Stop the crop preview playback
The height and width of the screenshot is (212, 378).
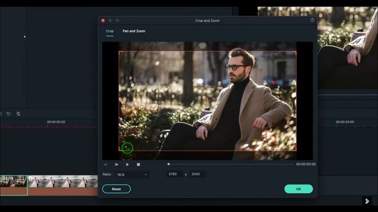click(x=138, y=164)
